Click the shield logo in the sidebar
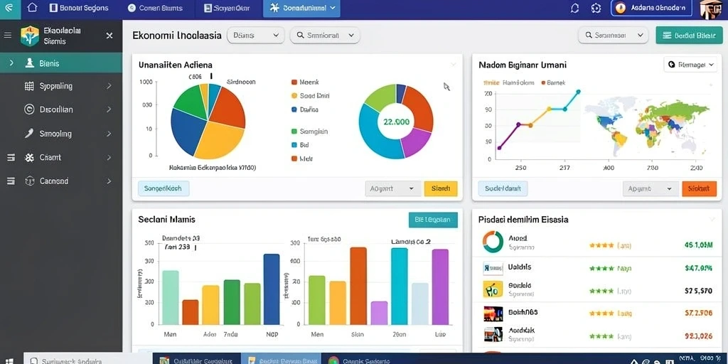The height and width of the screenshot is (364, 728). tap(30, 36)
